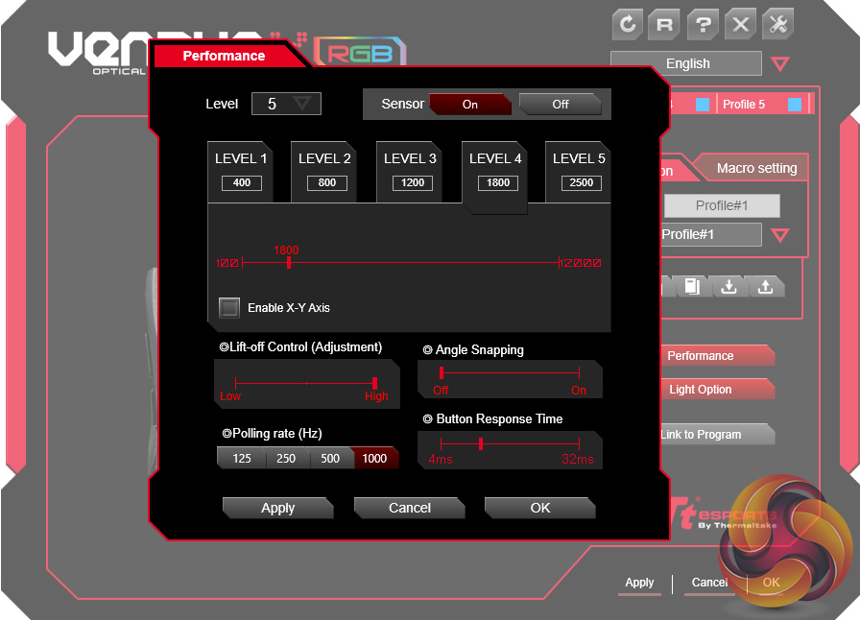Click the LEVEL 1 DPI value 400
The image size is (860, 620).
(x=242, y=182)
